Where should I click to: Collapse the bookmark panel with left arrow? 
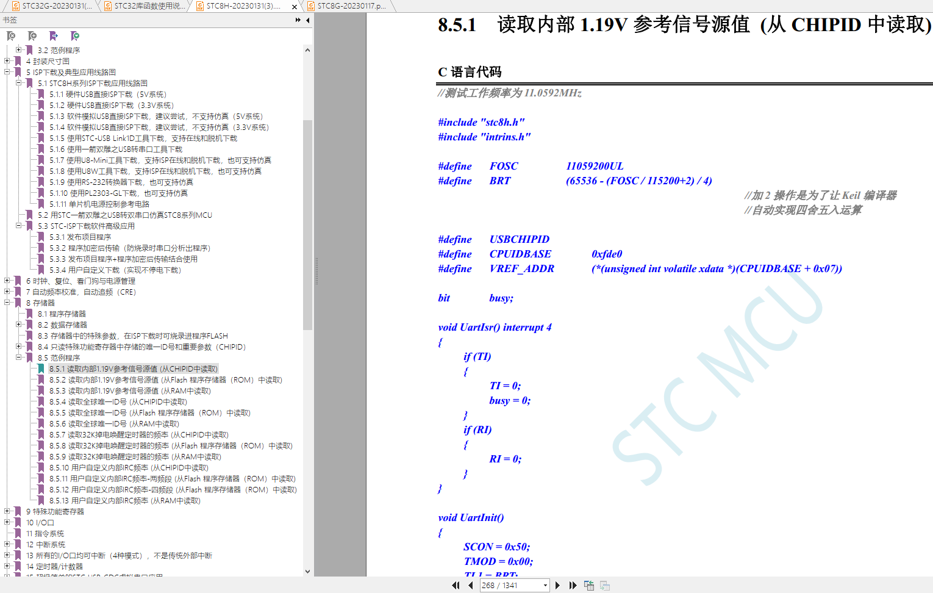308,20
